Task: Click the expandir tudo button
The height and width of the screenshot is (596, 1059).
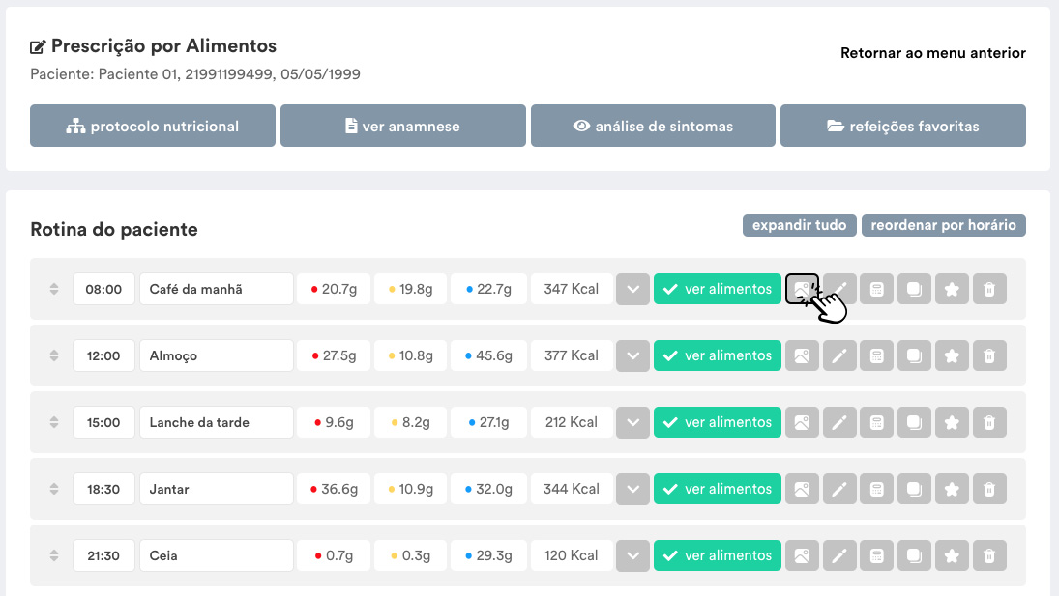Action: [800, 225]
